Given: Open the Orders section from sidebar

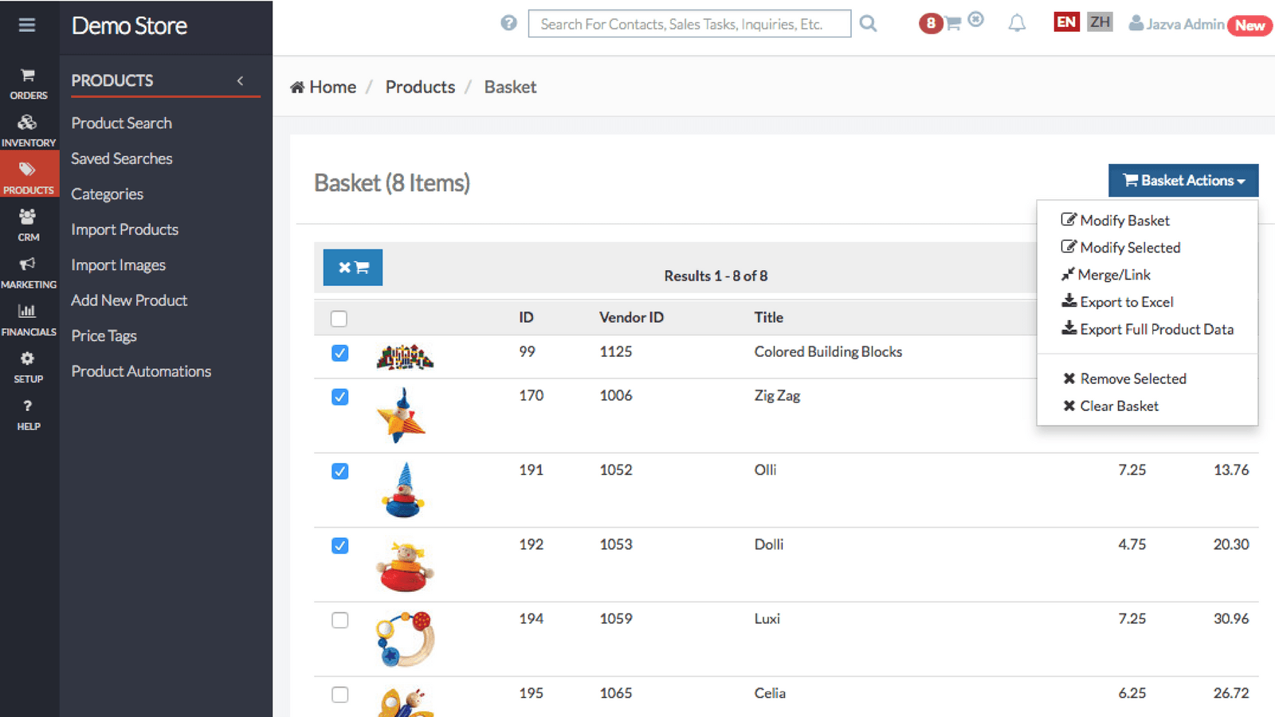Looking at the screenshot, I should 29,84.
